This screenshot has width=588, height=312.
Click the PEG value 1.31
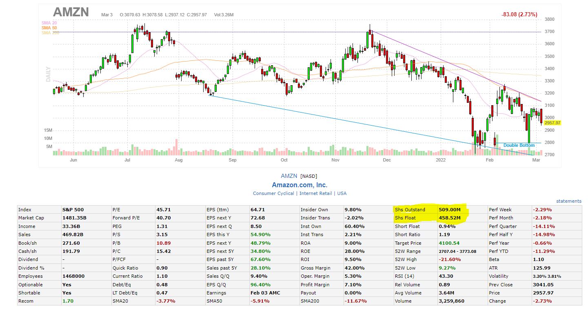[162, 226]
